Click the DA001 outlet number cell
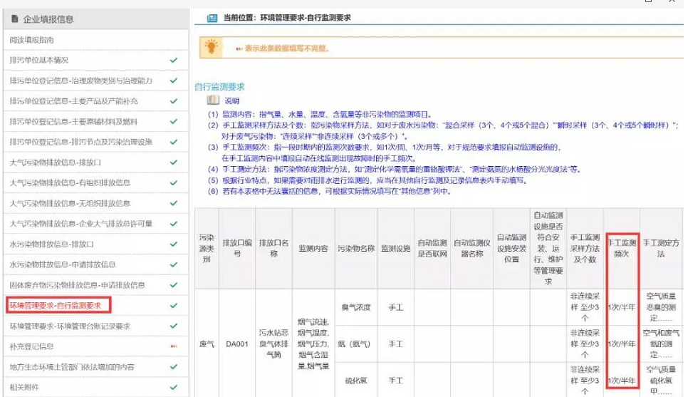688x397 pixels. (x=237, y=344)
